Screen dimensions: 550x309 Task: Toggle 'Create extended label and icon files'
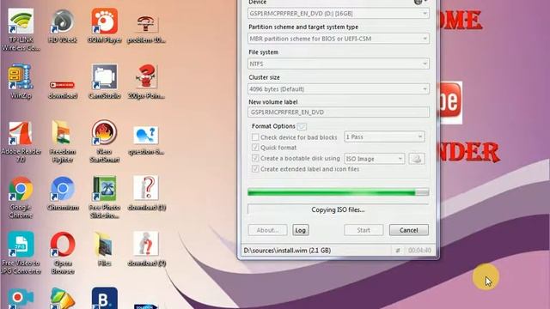pos(255,169)
